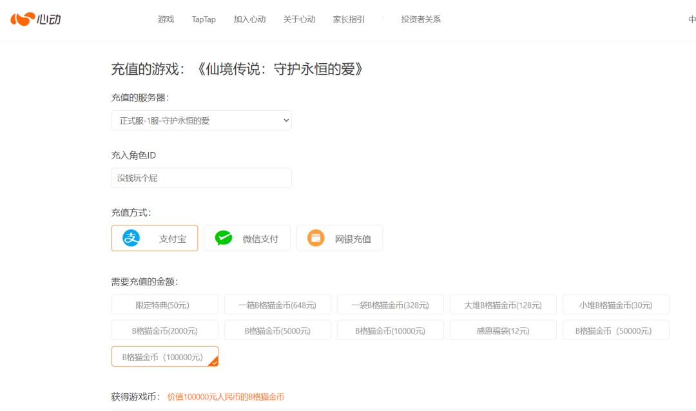Pick 小堆B格猫金币(30元) option
The image size is (696, 411).
click(x=615, y=305)
